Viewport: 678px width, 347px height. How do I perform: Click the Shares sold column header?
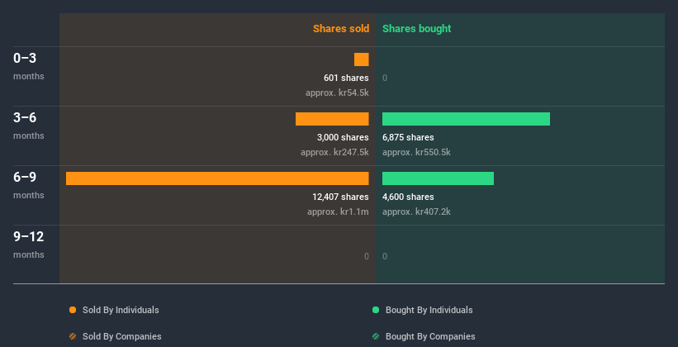(341, 29)
